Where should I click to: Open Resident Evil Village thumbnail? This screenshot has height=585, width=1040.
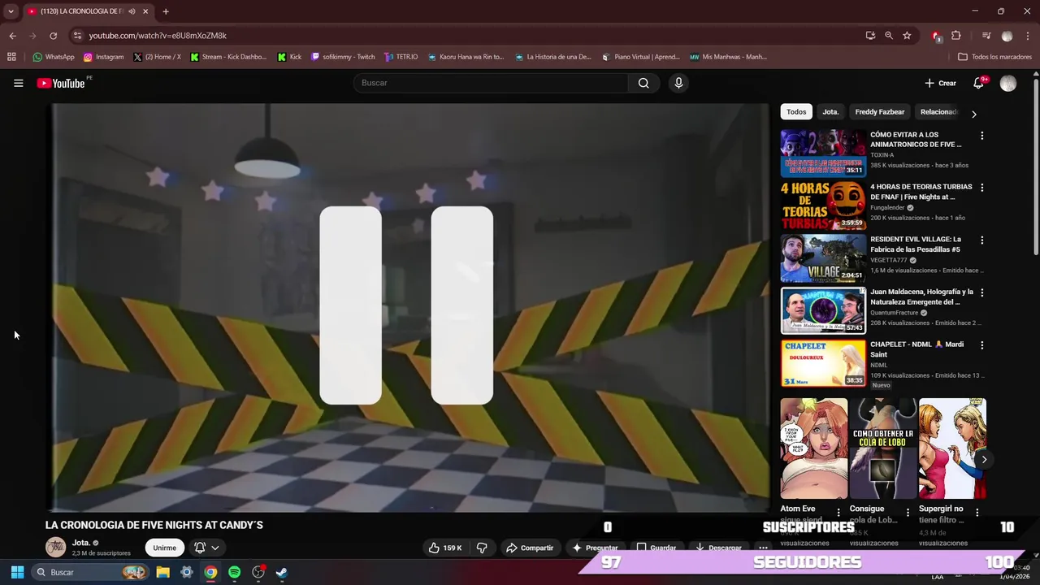[x=823, y=258]
